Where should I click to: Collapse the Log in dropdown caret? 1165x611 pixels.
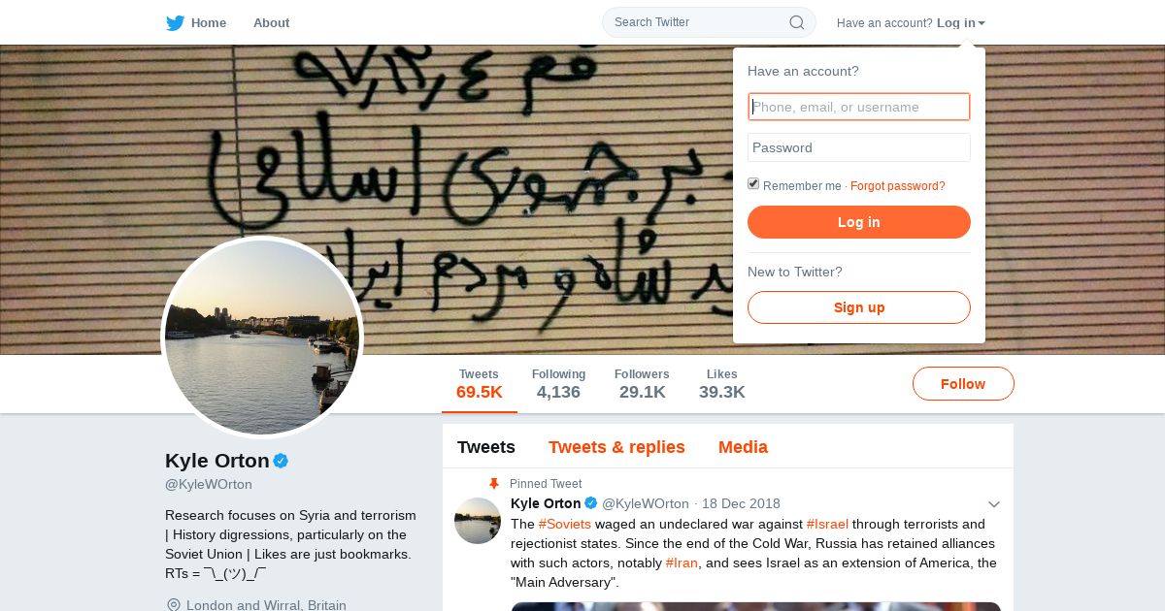(982, 23)
